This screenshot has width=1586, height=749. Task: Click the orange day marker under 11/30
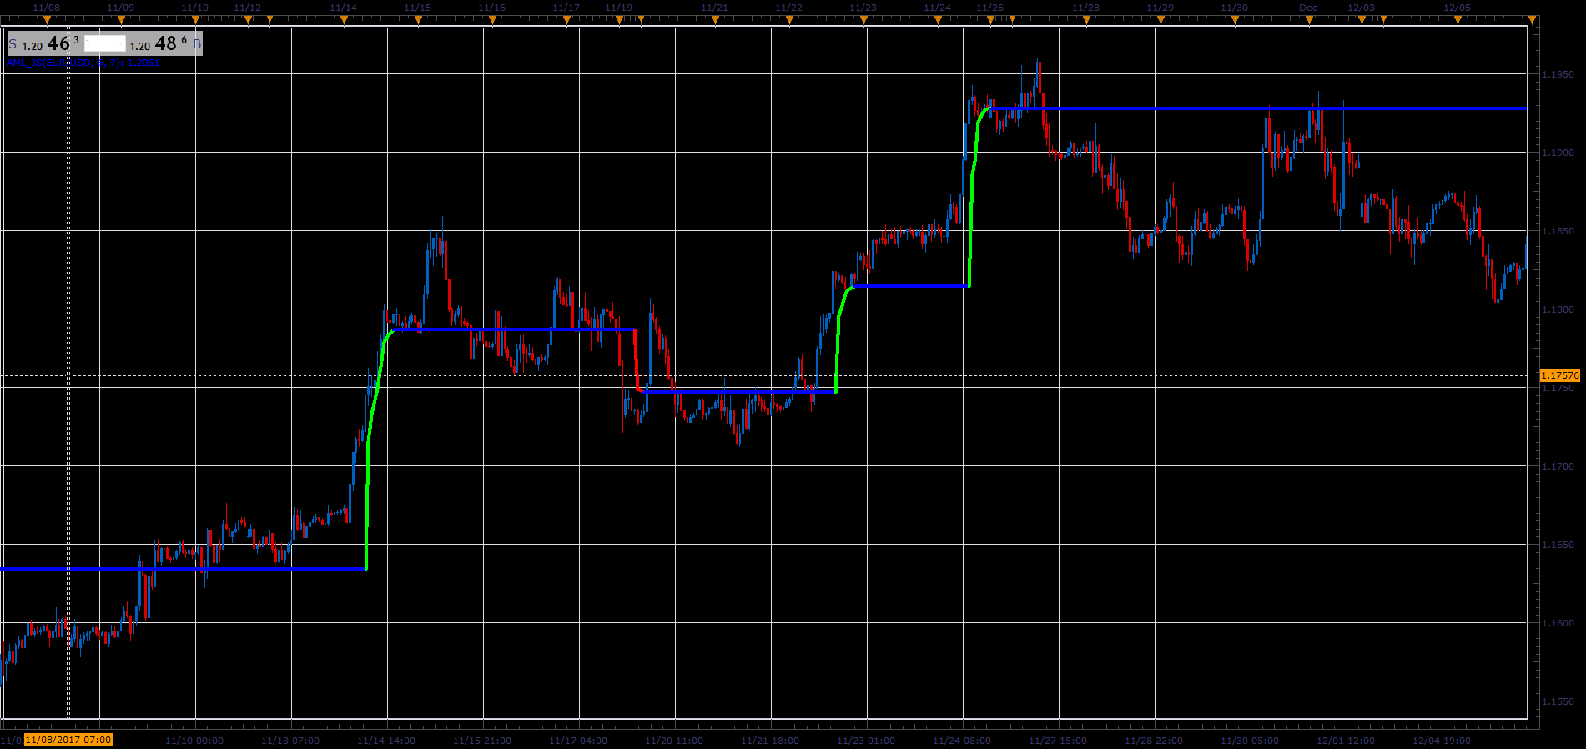pyautogui.click(x=1235, y=21)
